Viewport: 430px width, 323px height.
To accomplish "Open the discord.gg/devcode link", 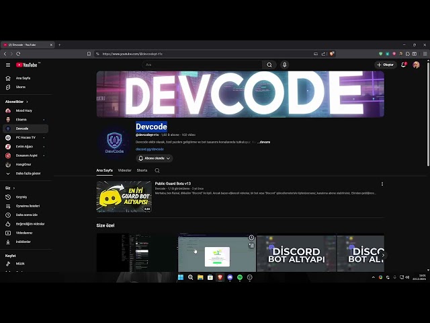I will coord(150,149).
